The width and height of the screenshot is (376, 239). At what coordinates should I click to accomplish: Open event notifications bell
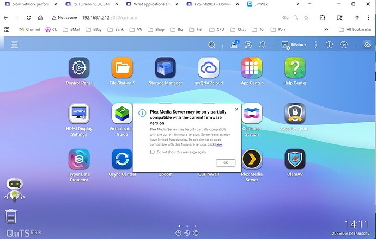pyautogui.click(x=263, y=45)
